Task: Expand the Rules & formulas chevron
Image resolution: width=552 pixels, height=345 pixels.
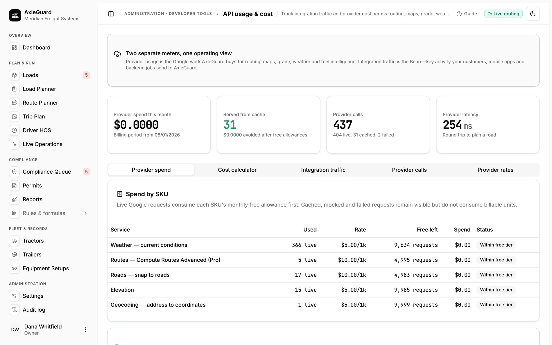Action: pos(85,213)
